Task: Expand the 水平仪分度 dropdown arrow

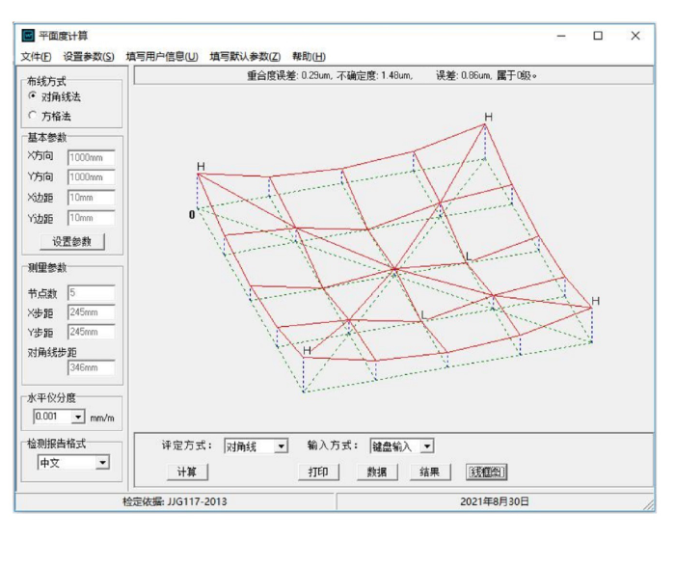Action: tap(78, 417)
